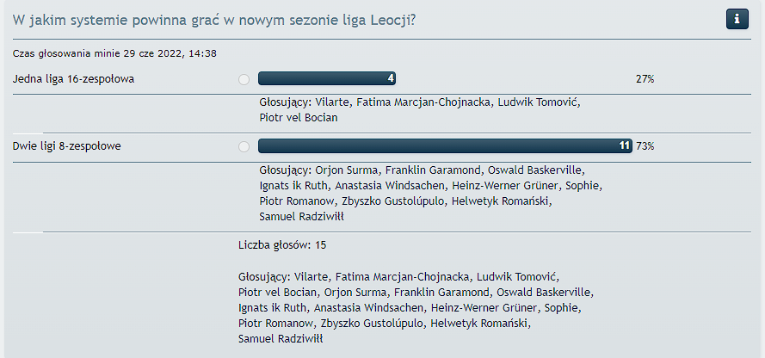Click the "Liczba głosów: 15" total text
This screenshot has width=765, height=358.
282,245
